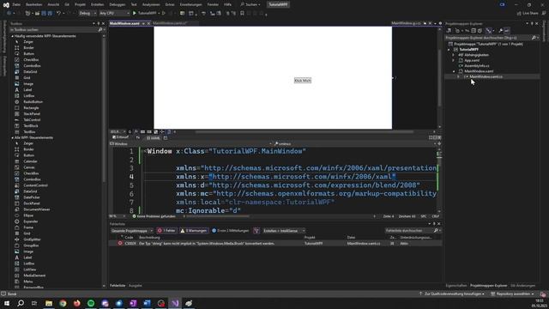Toggle the messages filter in the Error List
The image size is (549, 309).
click(230, 231)
